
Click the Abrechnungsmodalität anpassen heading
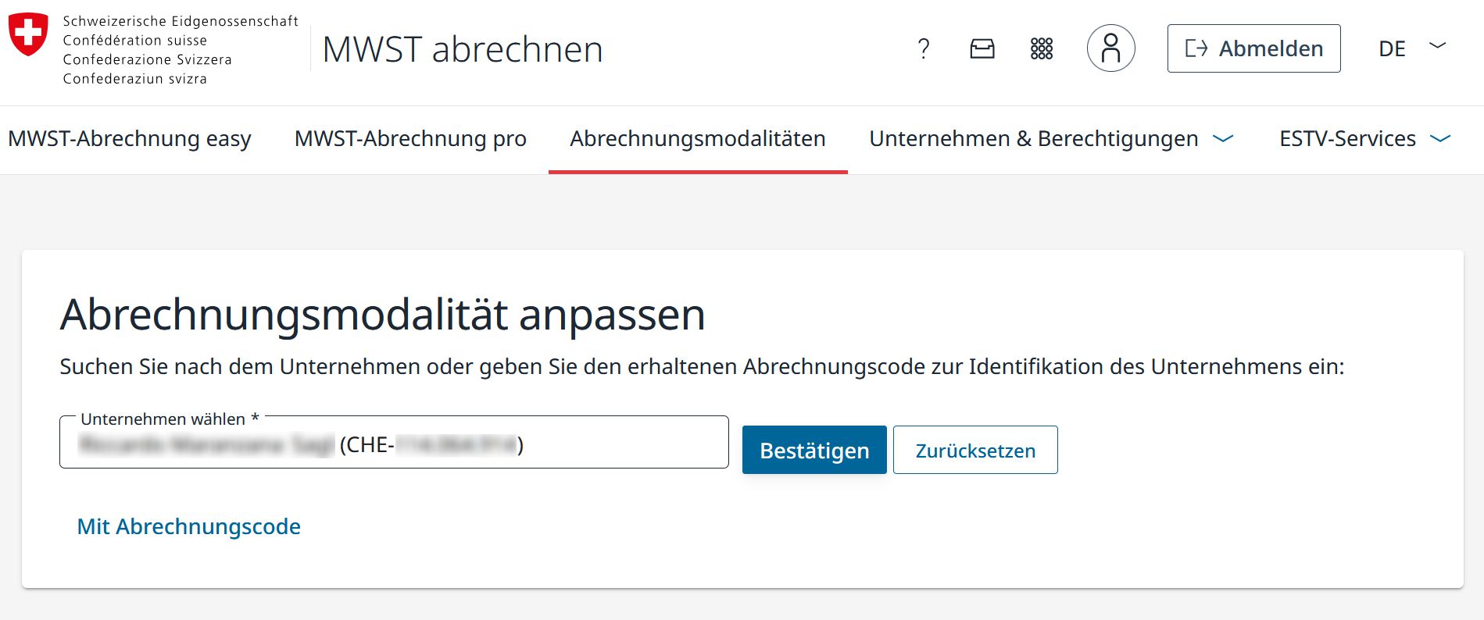382,315
